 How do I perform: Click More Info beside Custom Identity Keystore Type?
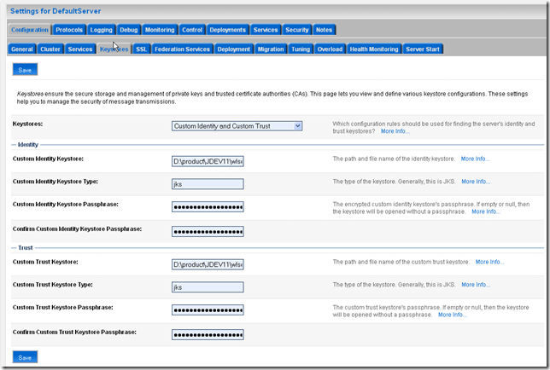pos(476,182)
